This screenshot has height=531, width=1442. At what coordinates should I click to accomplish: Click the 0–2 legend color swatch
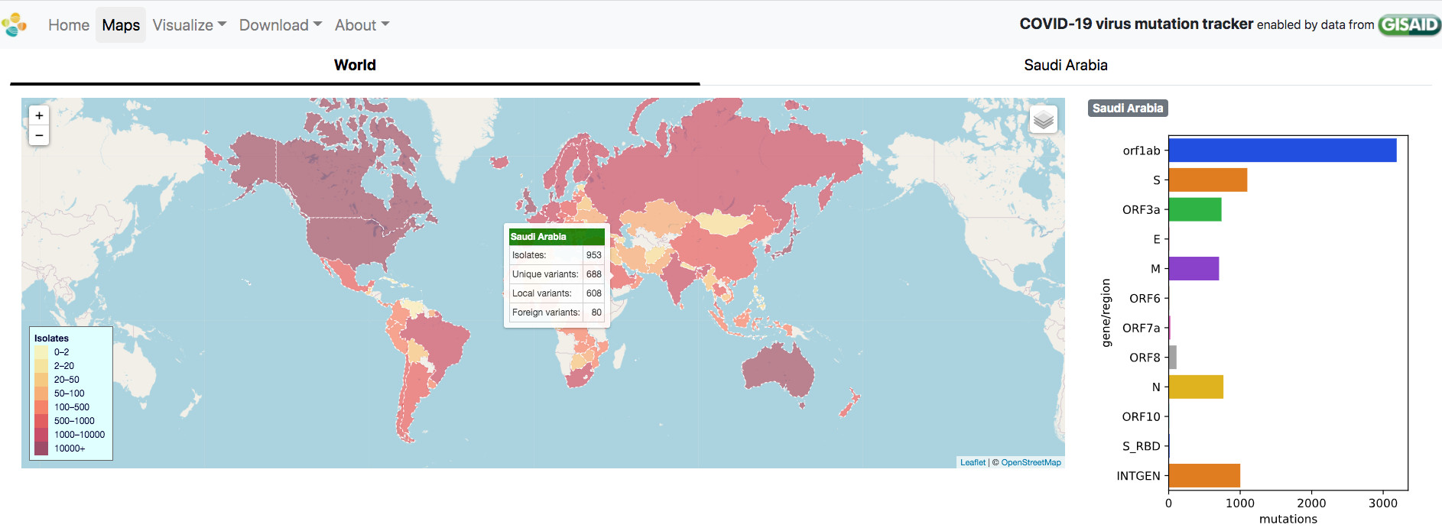point(41,352)
